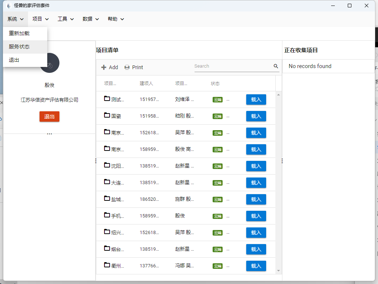Click the 云端 badge in 测试 row
Screen dimensions: 378x284
pos(217,100)
